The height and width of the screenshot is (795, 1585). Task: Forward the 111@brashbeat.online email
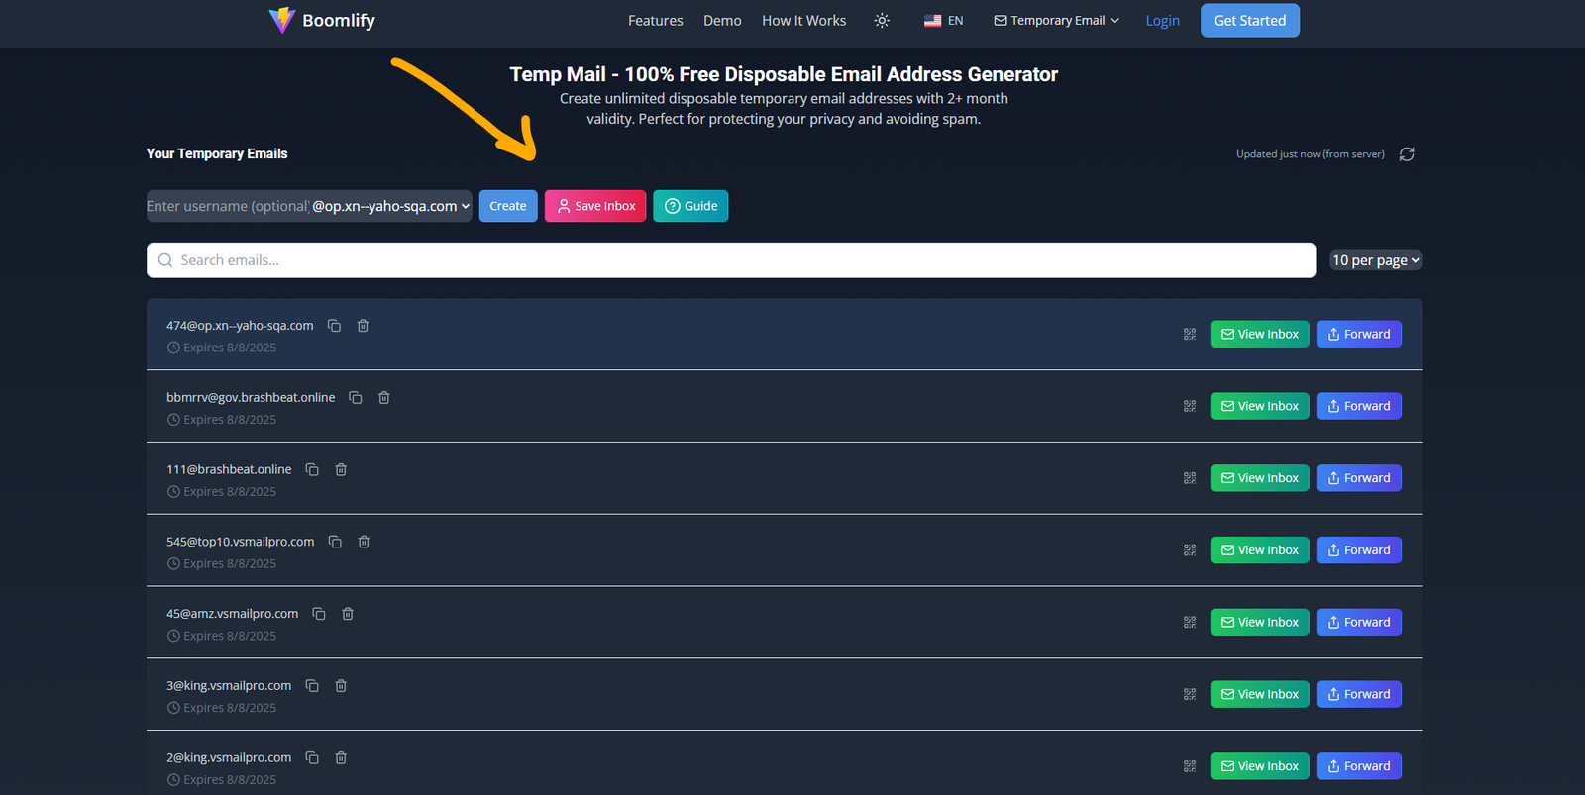[1359, 478]
